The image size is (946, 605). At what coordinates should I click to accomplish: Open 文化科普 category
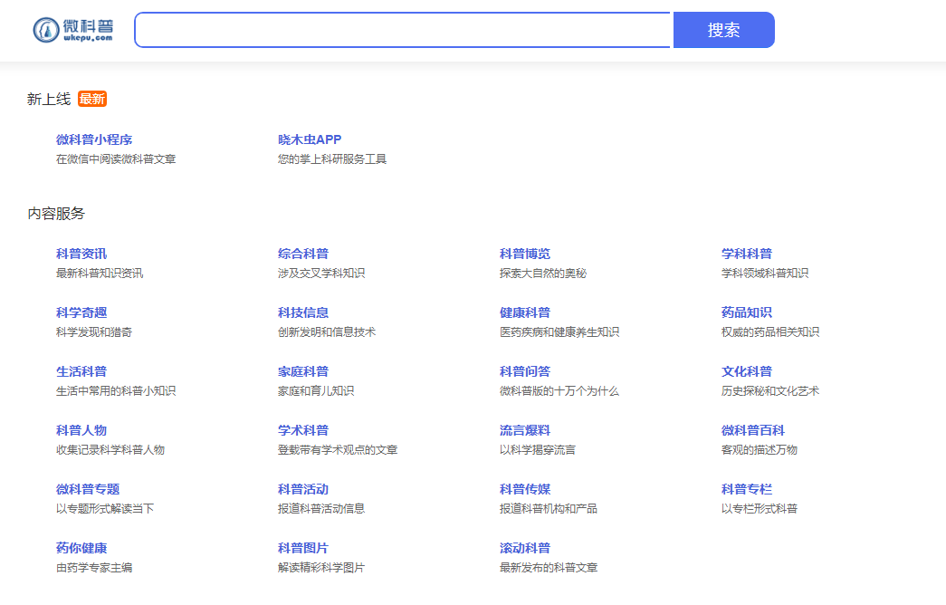(746, 371)
